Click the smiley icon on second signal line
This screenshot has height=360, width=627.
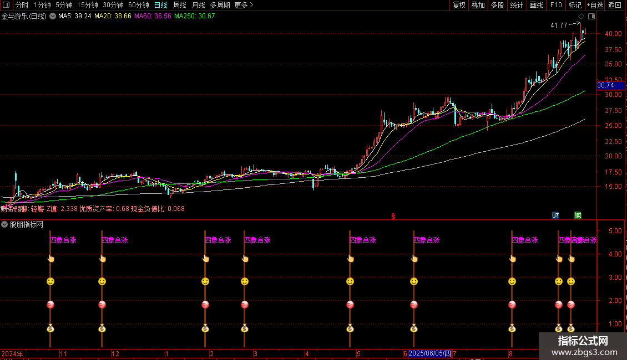pos(102,281)
